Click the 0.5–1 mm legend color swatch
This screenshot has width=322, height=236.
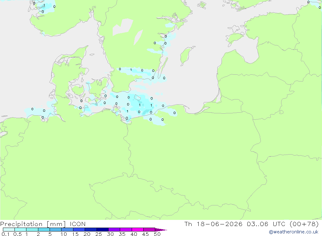coord(21,230)
